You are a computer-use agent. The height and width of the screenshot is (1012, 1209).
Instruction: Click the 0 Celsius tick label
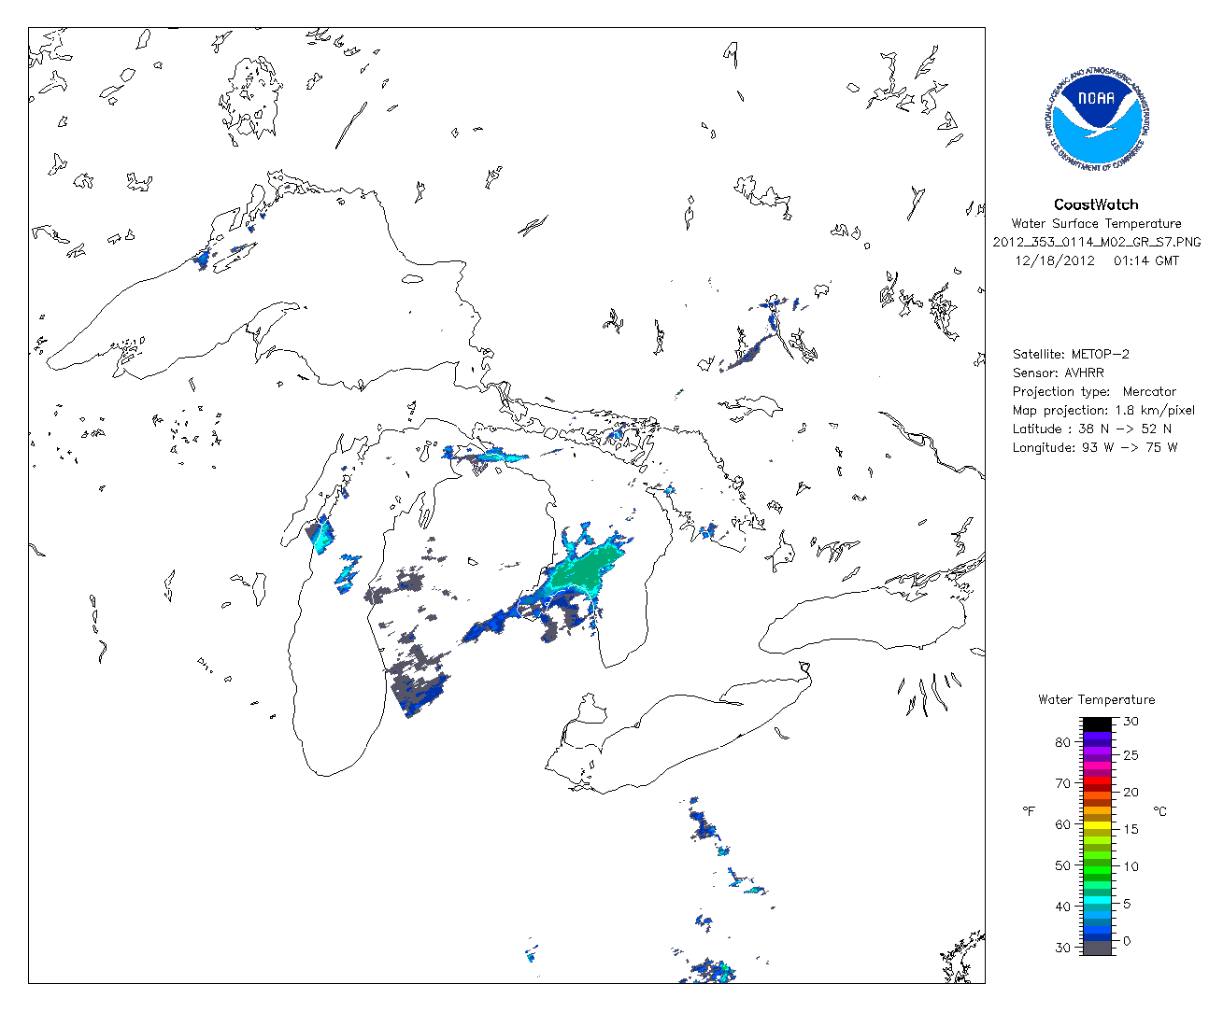[1127, 941]
